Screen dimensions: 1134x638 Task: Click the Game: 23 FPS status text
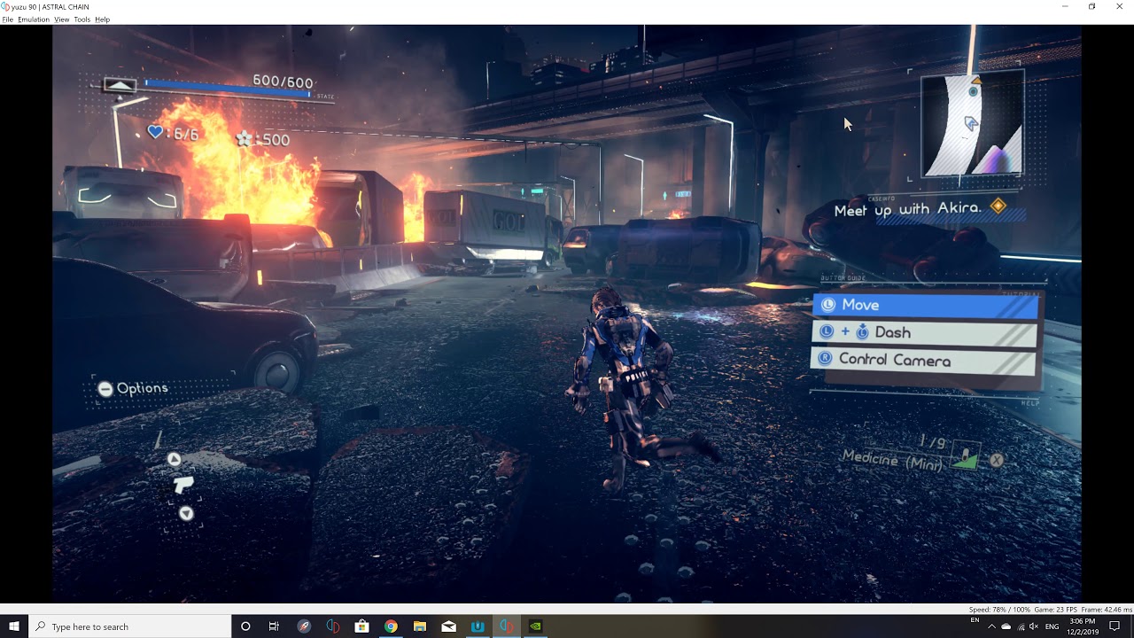click(1055, 610)
